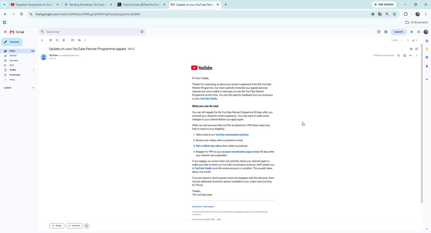Open Google Calendar side panel
This screenshot has width=431, height=233.
(427, 41)
